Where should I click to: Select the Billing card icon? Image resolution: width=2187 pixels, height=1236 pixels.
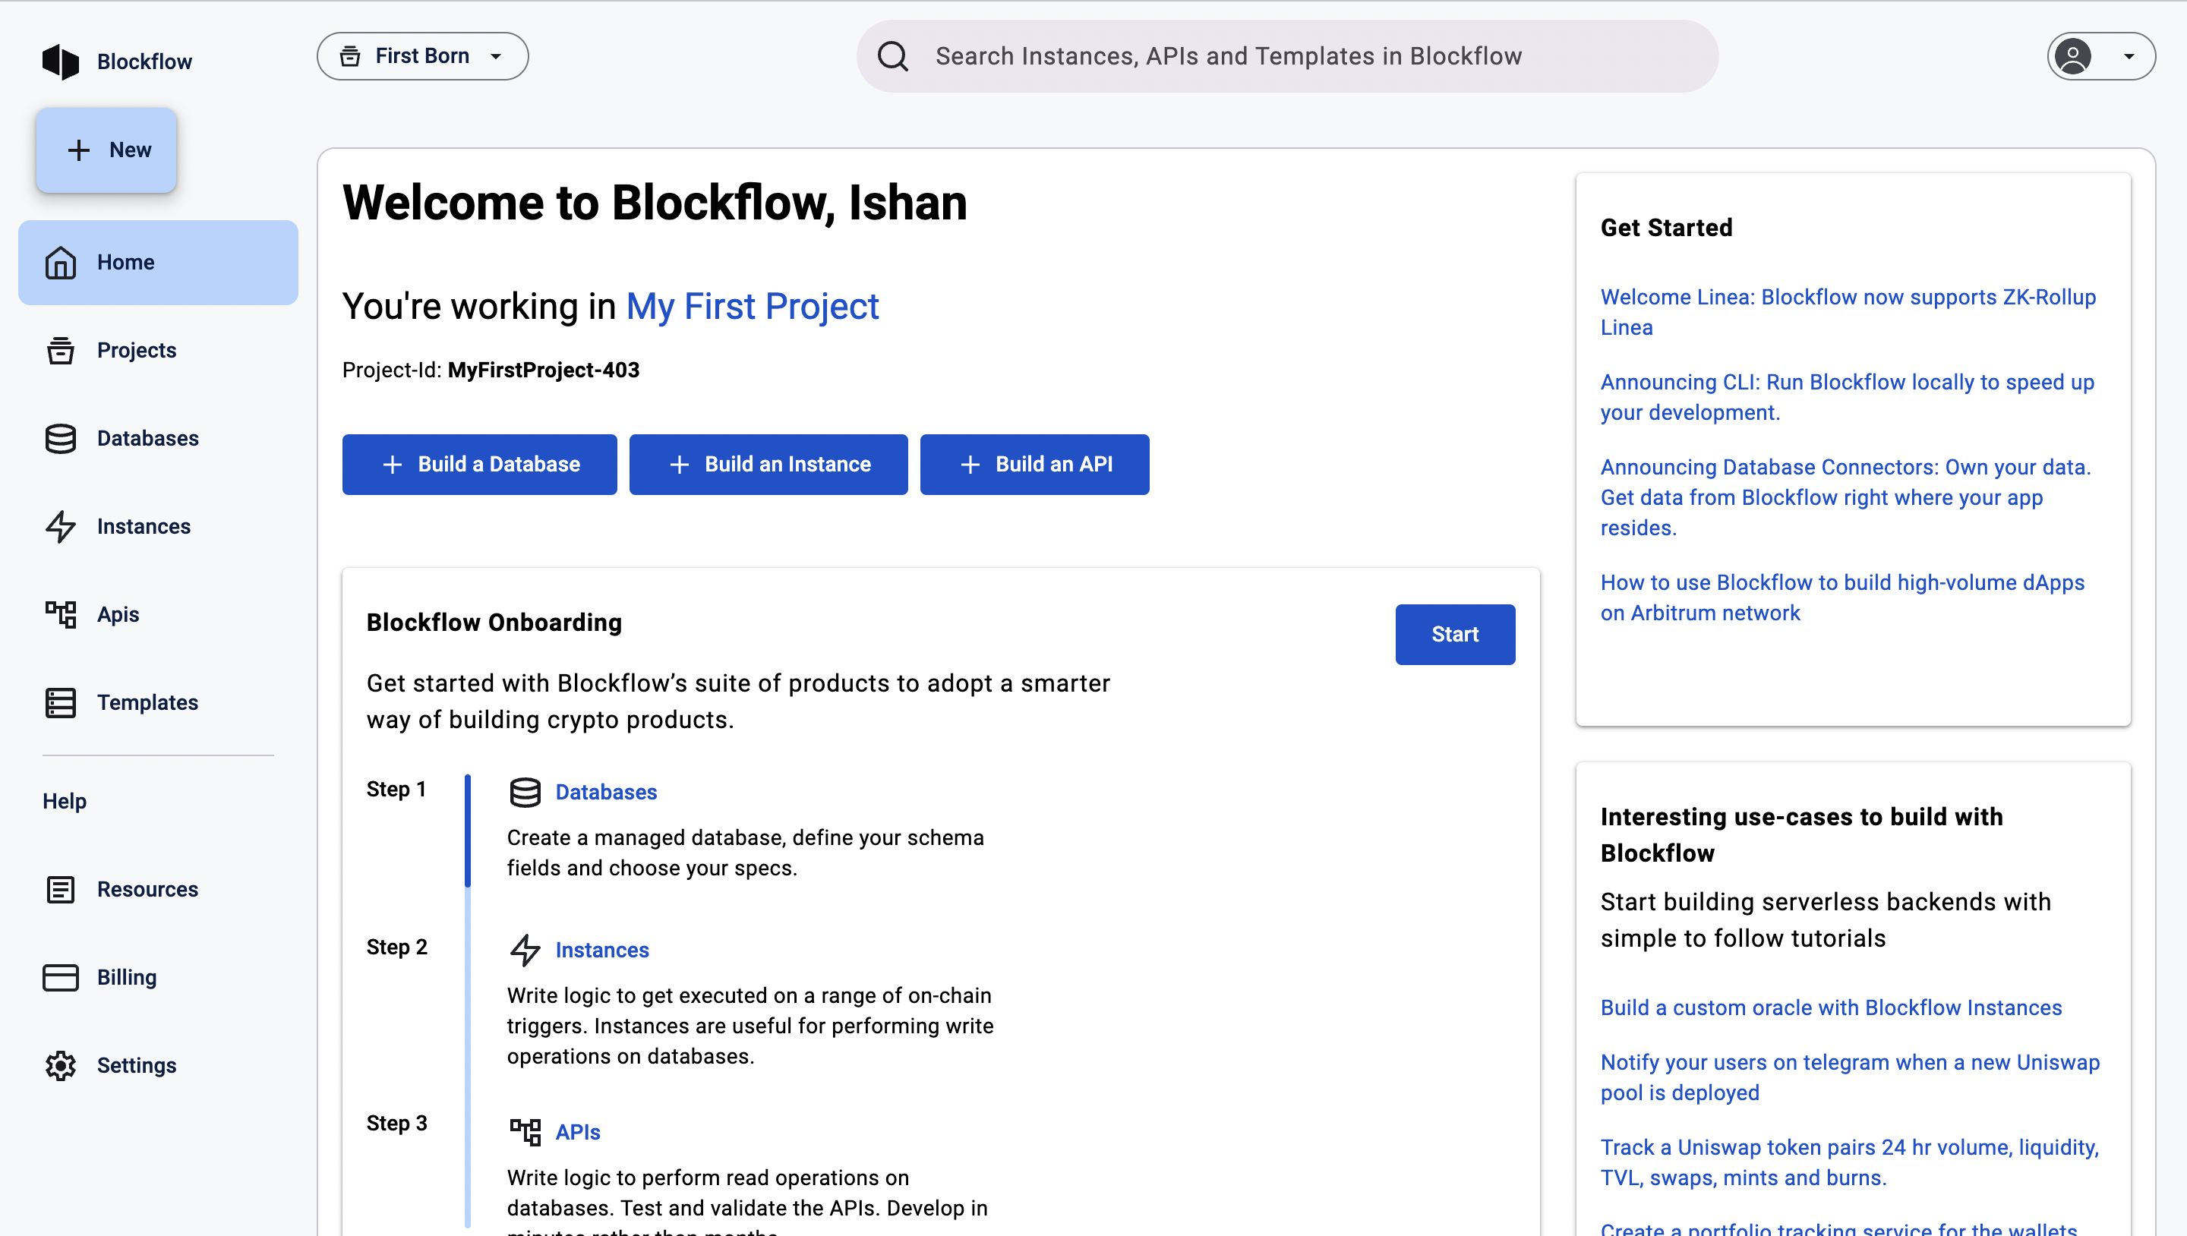coord(59,977)
